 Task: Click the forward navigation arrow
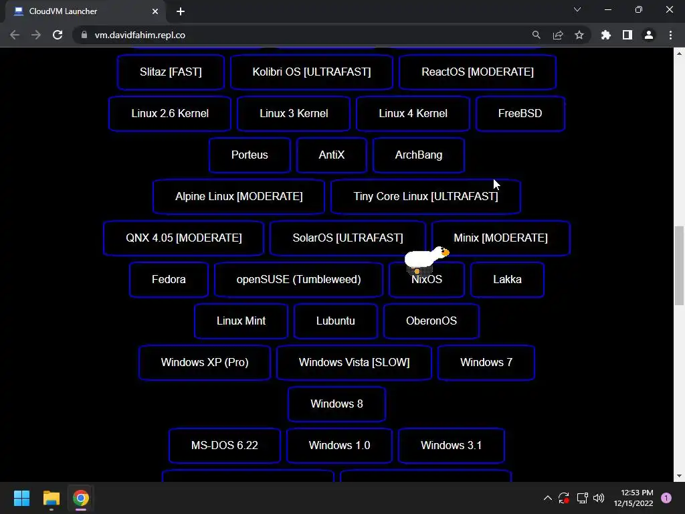click(36, 35)
